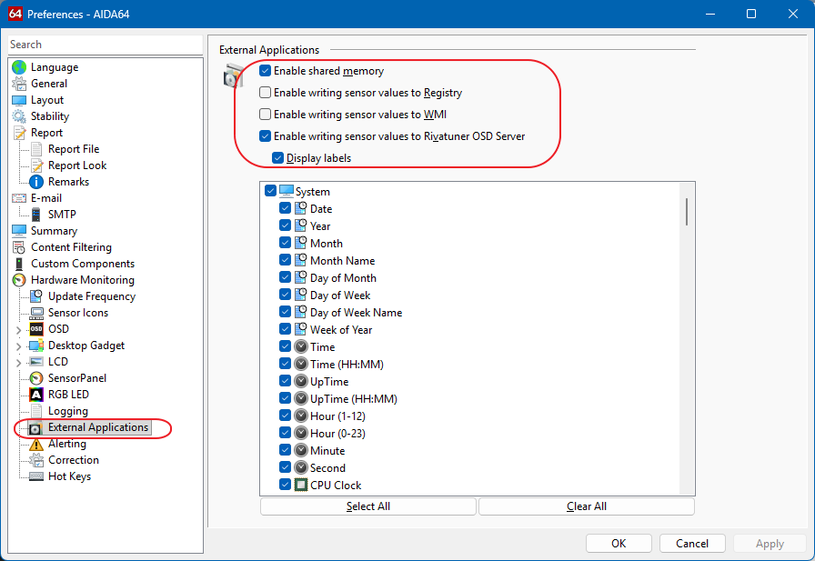This screenshot has width=815, height=561.
Task: Go to the Logging preferences page
Action: click(67, 411)
